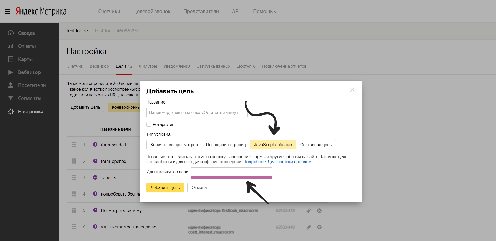Open the hamburger menu next to the Yandex Metrica logo
This screenshot has height=241, width=496.
tap(8, 12)
